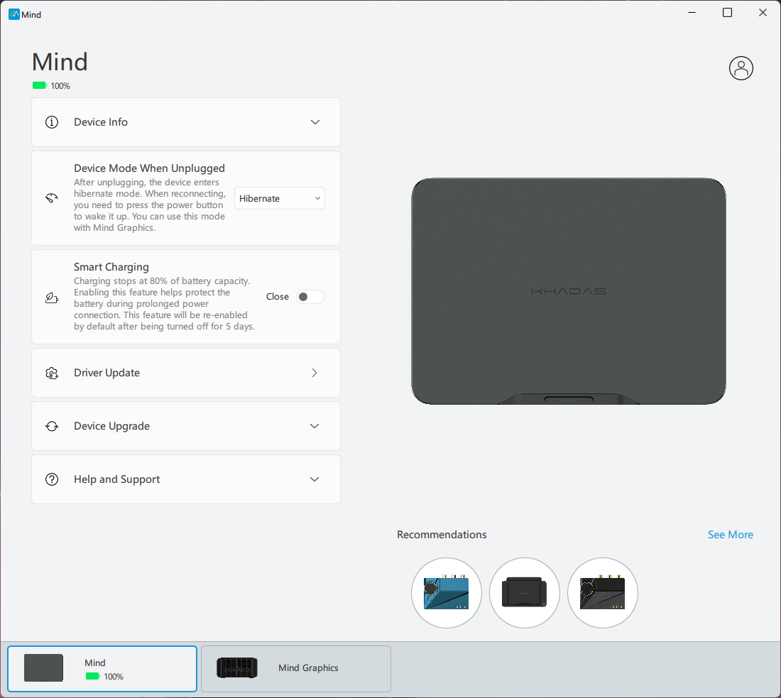Open the Hibernate mode dropdown
Viewport: 781px width, 698px height.
pyautogui.click(x=280, y=198)
